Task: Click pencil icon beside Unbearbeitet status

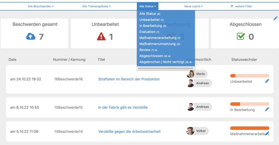Action: (267, 81)
